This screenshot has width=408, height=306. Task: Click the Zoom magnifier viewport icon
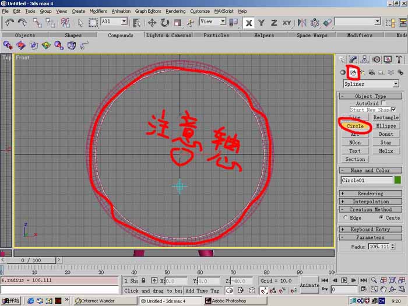(374, 280)
